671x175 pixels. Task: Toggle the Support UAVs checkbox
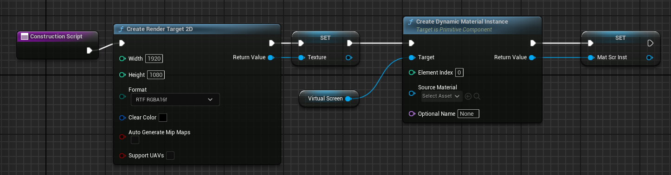pyautogui.click(x=170, y=156)
